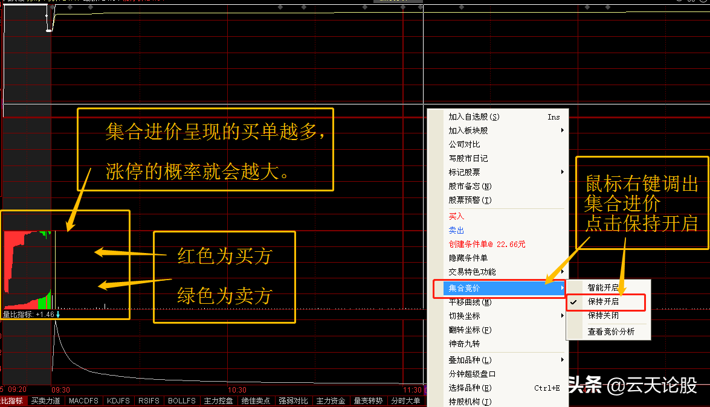710x407 pixels.
Task: Switch to the 买卖力道 tab
Action: coord(46,401)
